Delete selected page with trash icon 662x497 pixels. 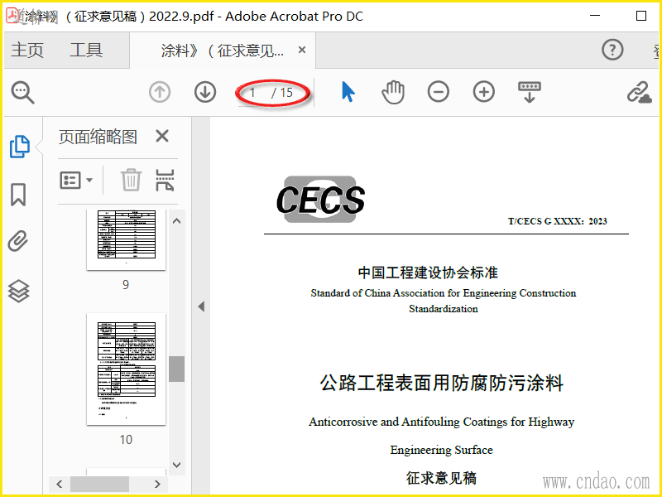(x=131, y=180)
